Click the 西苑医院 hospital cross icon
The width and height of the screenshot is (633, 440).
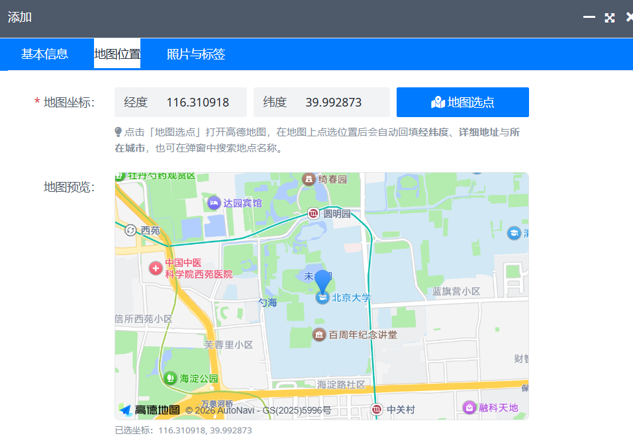click(156, 268)
